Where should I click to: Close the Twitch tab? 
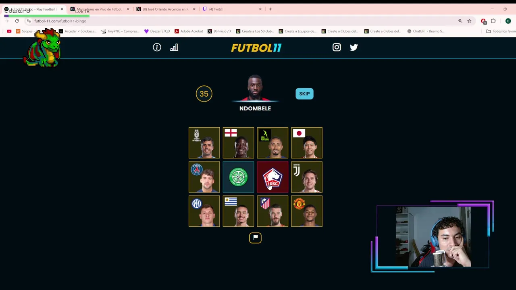coord(260,9)
